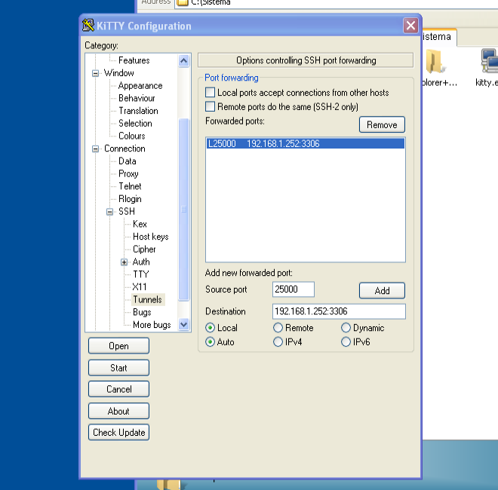Select Behaviour in the category tree

(137, 98)
